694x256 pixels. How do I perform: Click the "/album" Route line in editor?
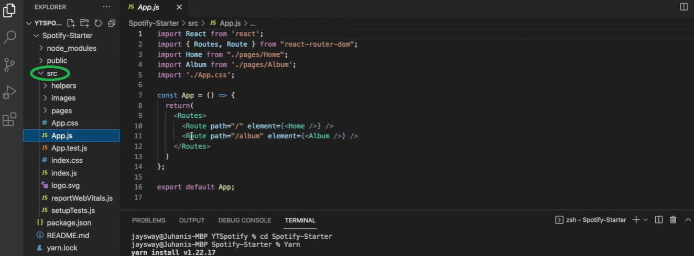point(270,136)
